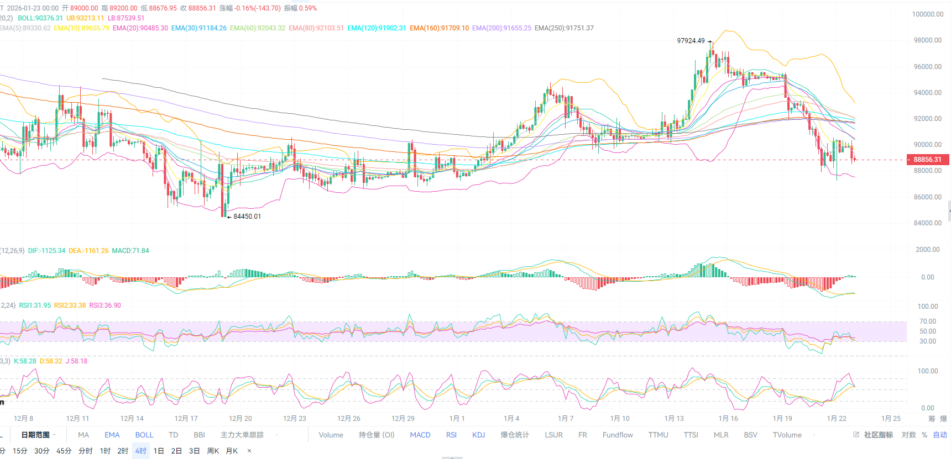The width and height of the screenshot is (951, 459).
Task: Enable the 主力大单跟踪 indicator
Action: pyautogui.click(x=242, y=435)
